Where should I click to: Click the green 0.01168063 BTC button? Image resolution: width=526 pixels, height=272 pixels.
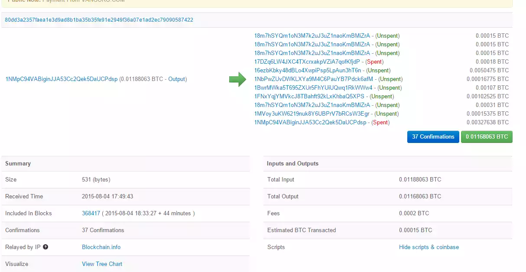click(x=487, y=137)
